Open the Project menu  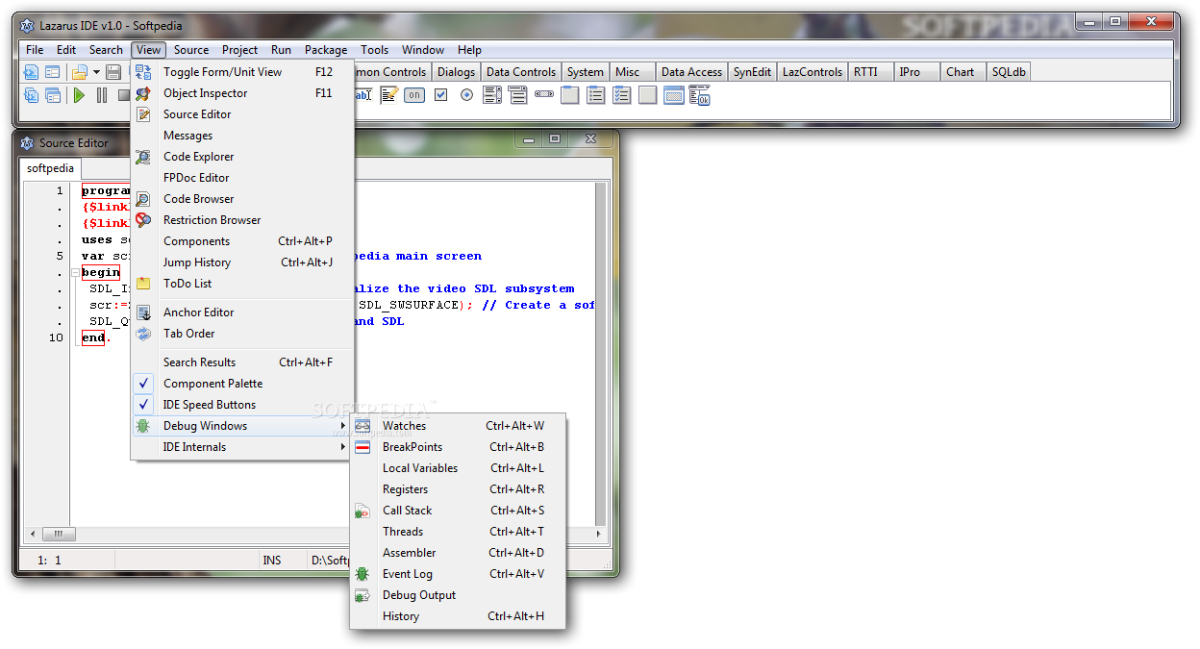pos(239,50)
